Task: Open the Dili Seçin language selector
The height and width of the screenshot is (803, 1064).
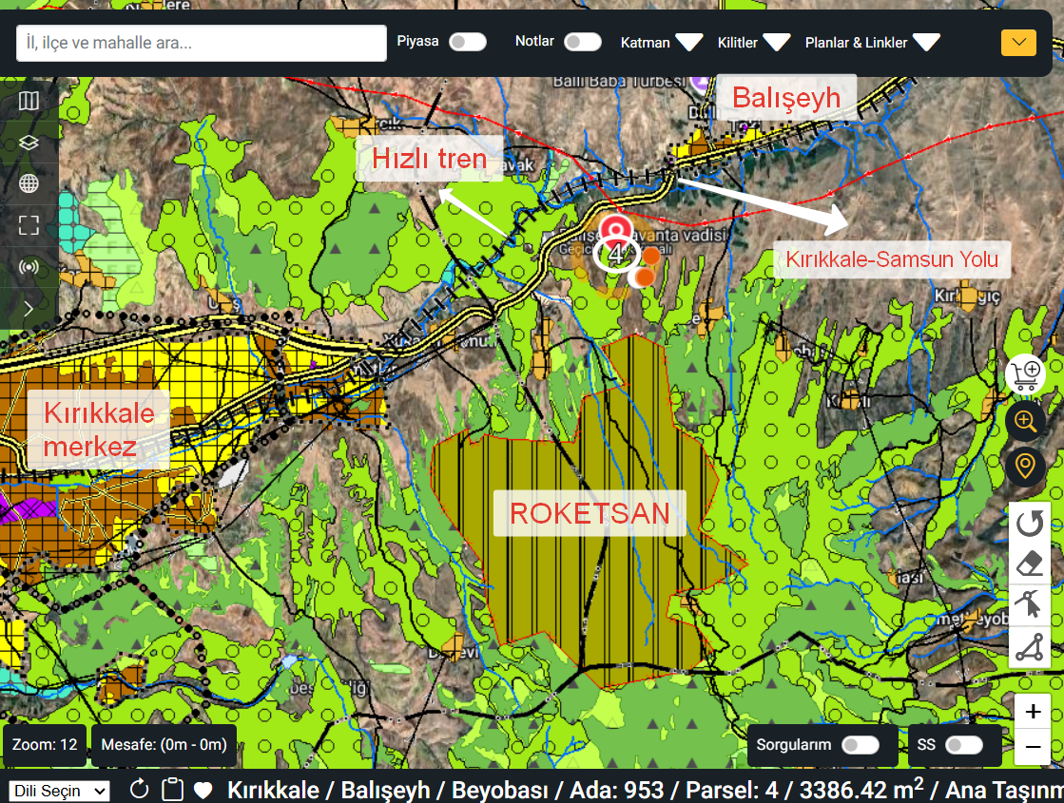Action: coord(59,791)
